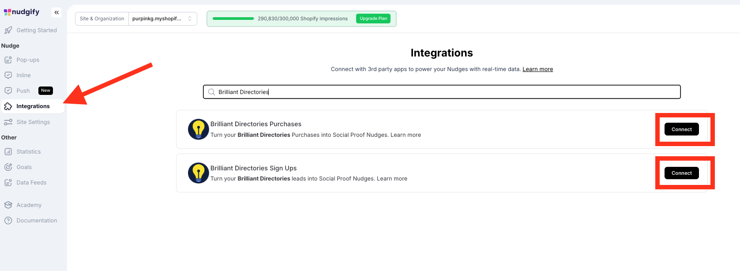Click the Other section label
740x271 pixels.
coord(9,137)
